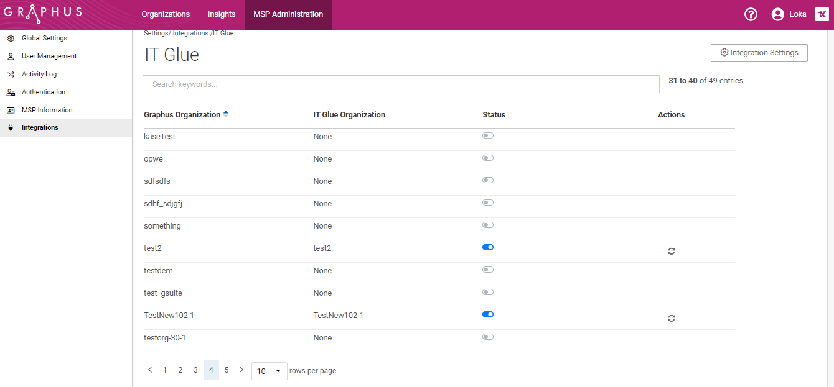
Task: Click the Status column header
Action: click(494, 115)
